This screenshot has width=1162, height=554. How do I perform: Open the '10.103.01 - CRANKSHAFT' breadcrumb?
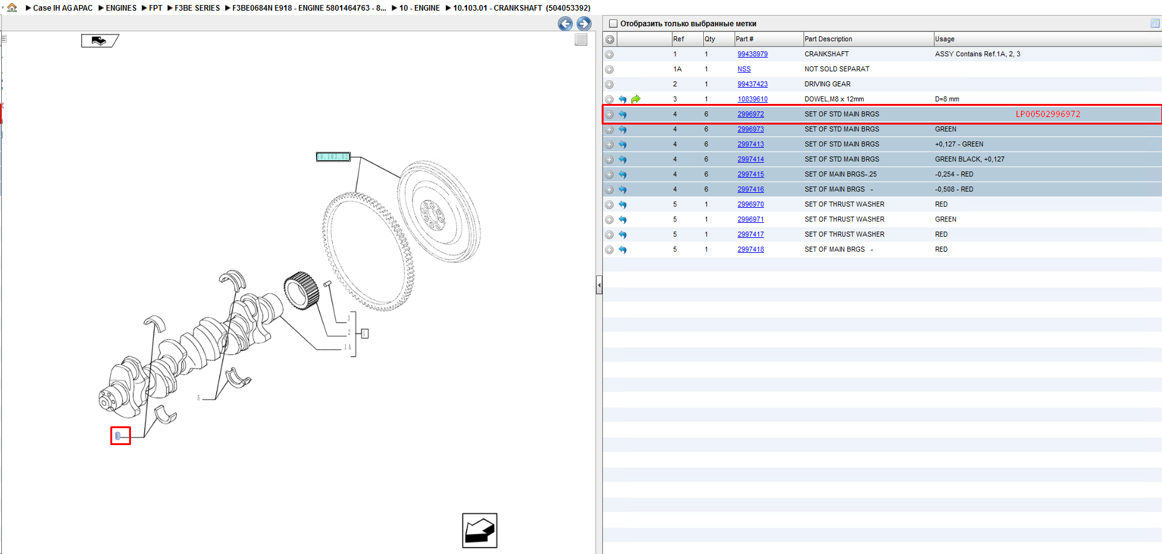(x=521, y=8)
